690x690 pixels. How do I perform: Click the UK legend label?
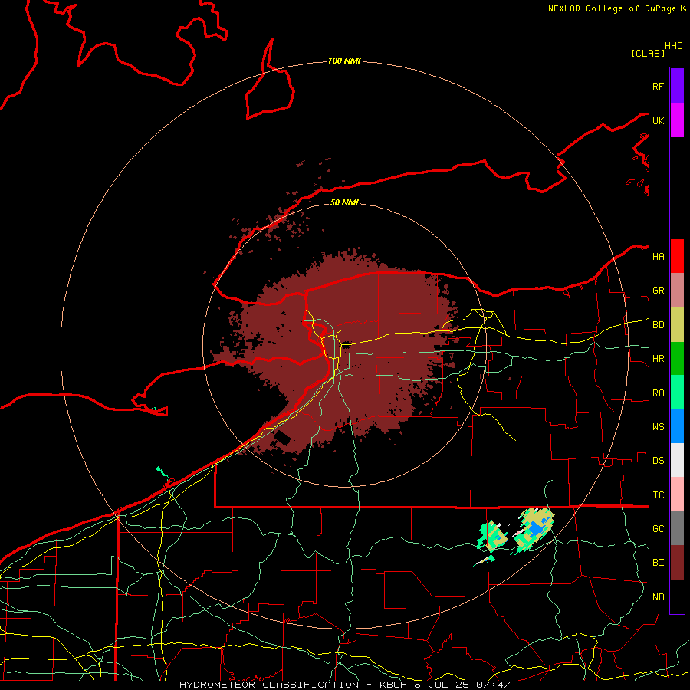658,120
